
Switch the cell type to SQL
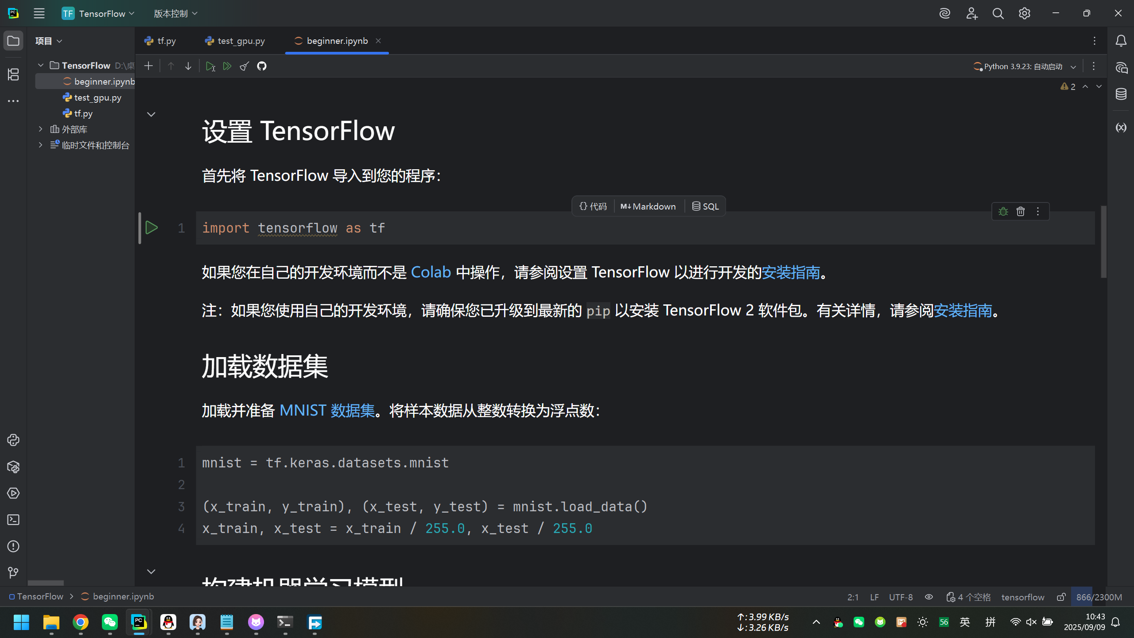pos(705,206)
